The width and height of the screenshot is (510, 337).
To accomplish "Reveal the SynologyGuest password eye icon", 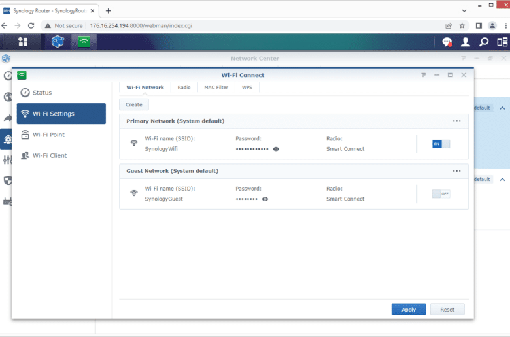I will coord(265,199).
